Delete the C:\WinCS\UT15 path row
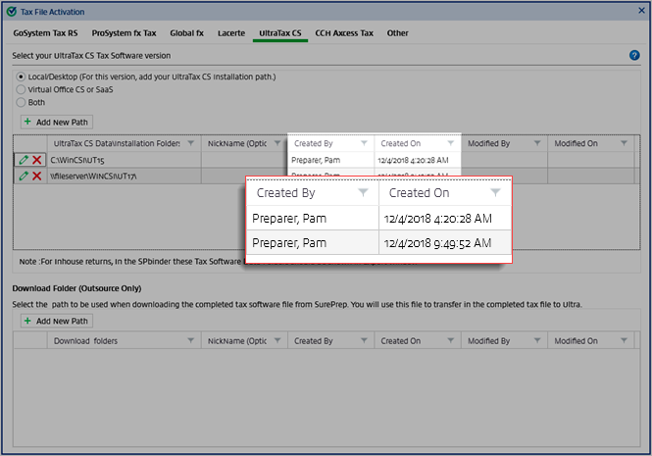 (x=37, y=160)
